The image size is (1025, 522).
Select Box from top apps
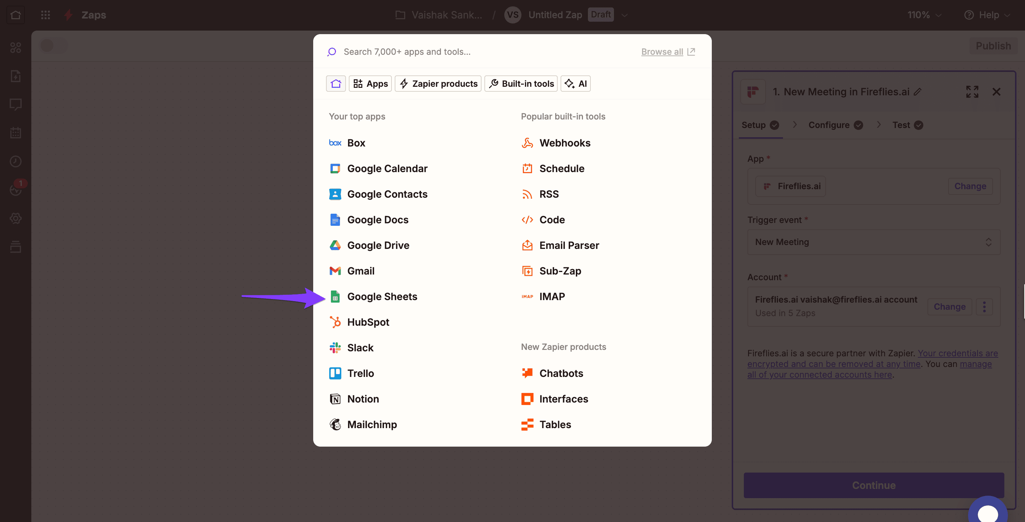click(347, 143)
